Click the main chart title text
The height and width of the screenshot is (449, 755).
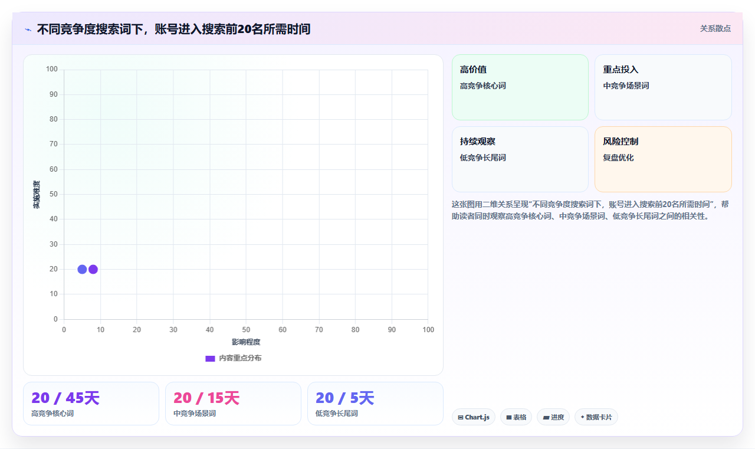(x=173, y=29)
